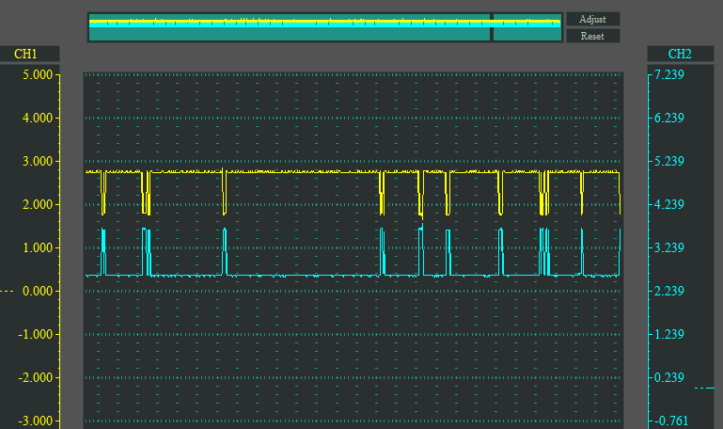Click the 3.000 label on CH1 axis
The width and height of the screenshot is (723, 429).
(36, 162)
